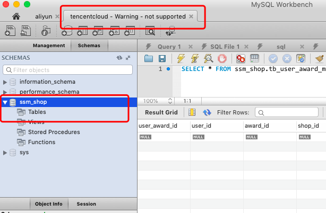Collapse the ssm_shop schema node

pyautogui.click(x=5, y=102)
